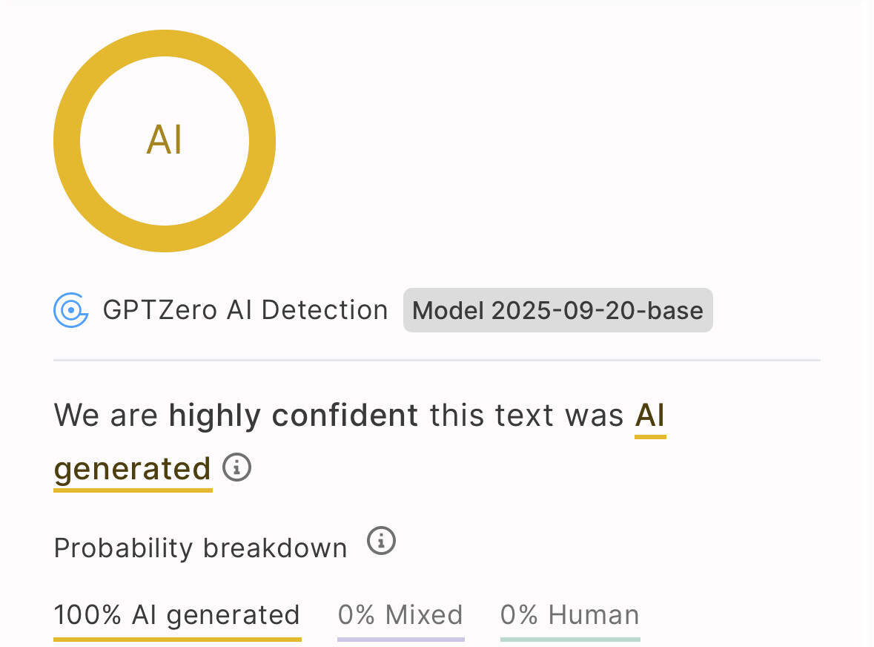Click the GPTZero AI Detection title
The image size is (874, 647).
[245, 309]
